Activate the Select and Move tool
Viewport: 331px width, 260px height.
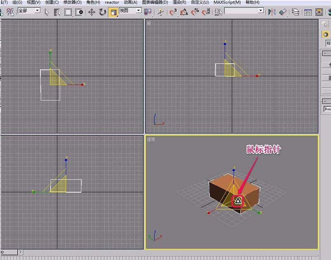coord(92,12)
